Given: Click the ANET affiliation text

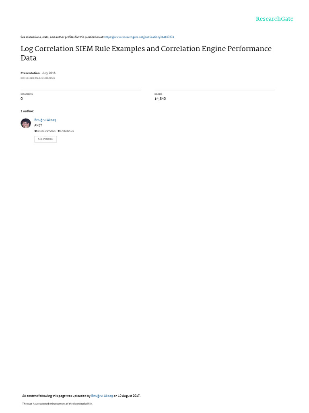Looking at the screenshot, I should click(38, 125).
